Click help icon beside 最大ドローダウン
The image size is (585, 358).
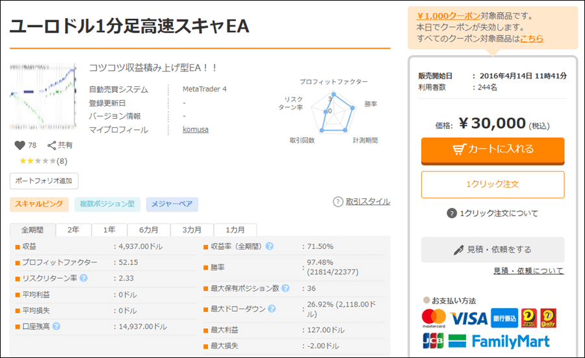coord(271,309)
